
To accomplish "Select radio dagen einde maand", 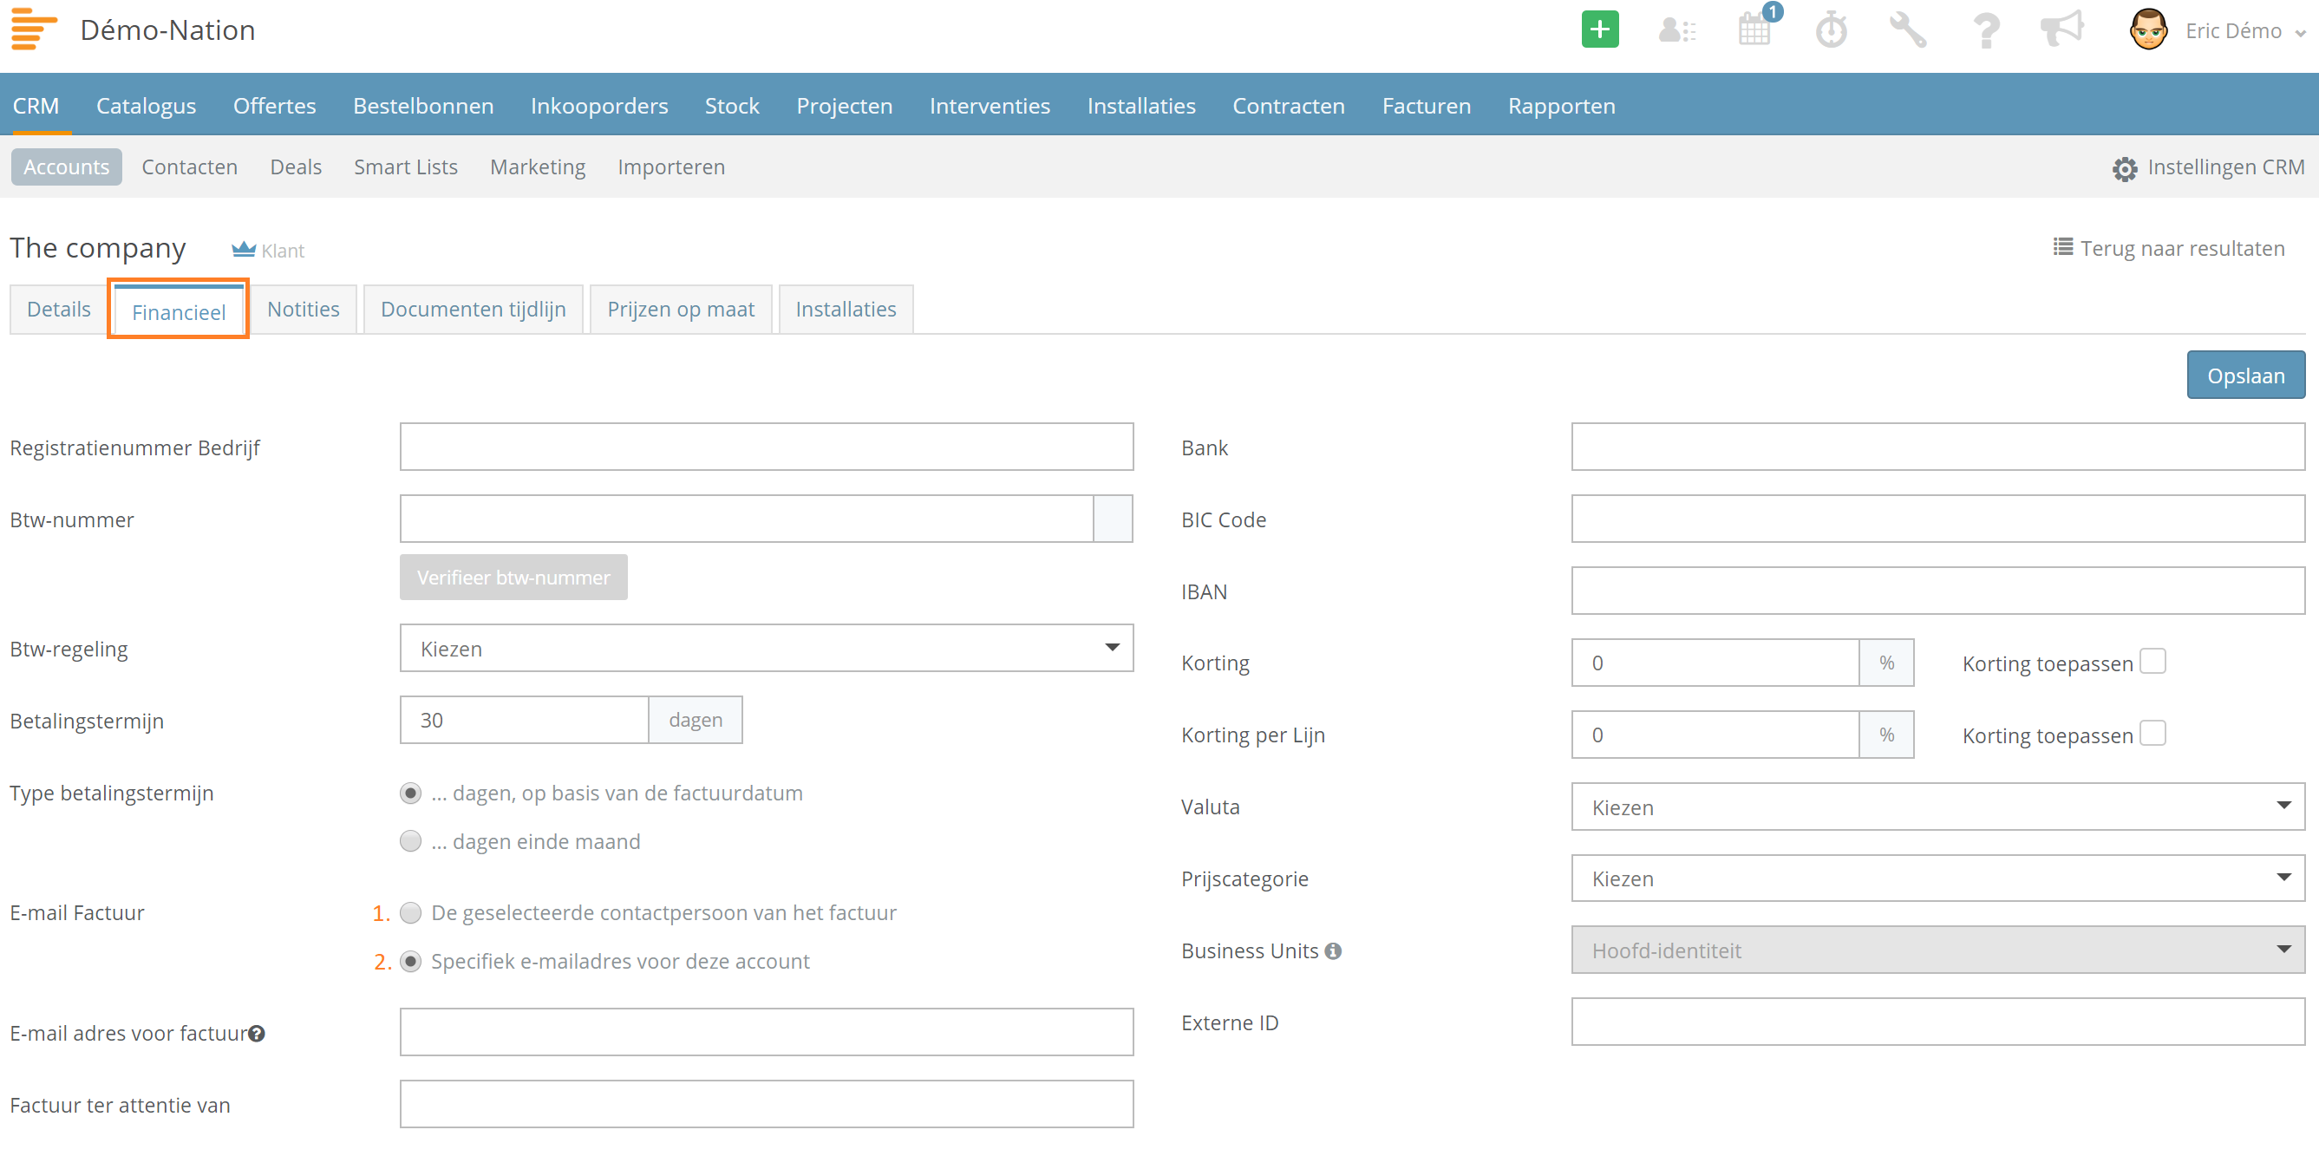I will click(x=410, y=841).
